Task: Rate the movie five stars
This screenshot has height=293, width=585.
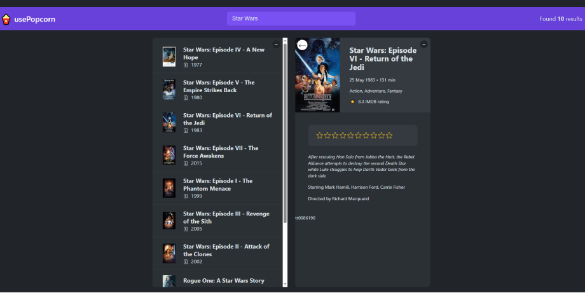Action: pos(351,135)
